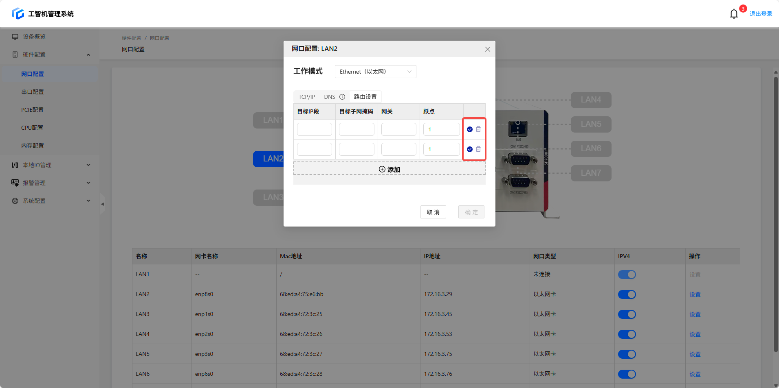Click the 添加 button to add a route
The width and height of the screenshot is (779, 388).
click(x=389, y=169)
